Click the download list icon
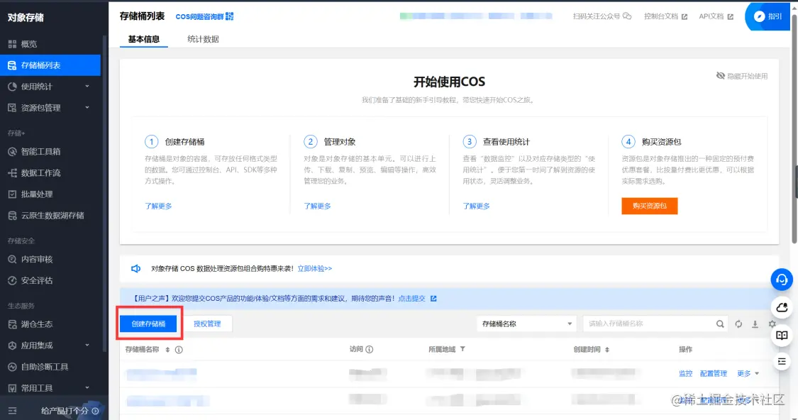 click(755, 324)
